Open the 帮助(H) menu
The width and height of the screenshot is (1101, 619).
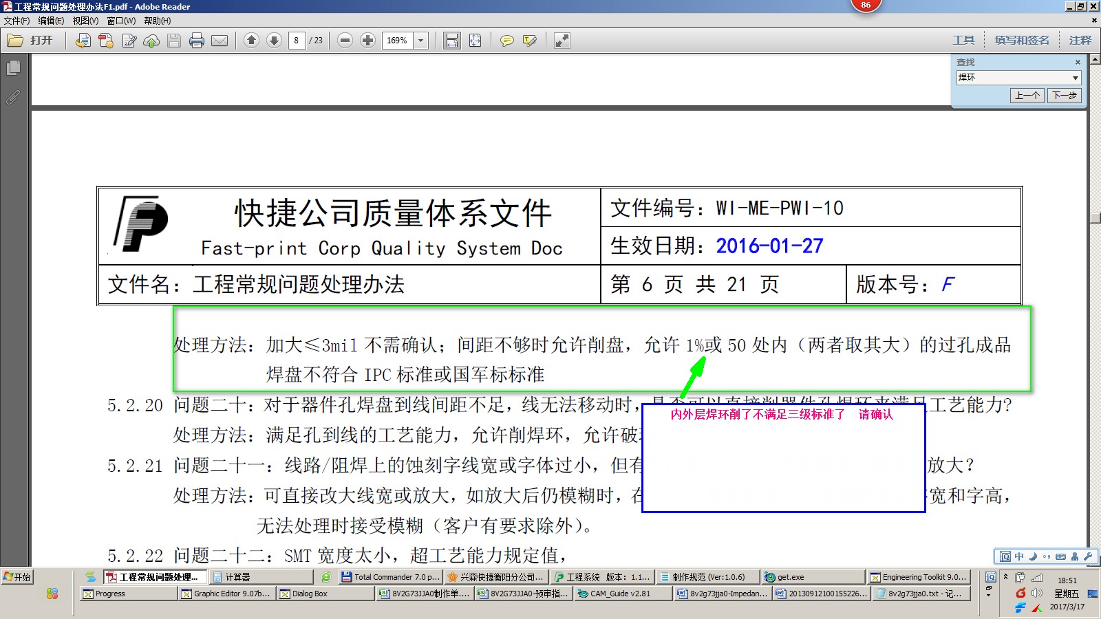pos(158,21)
